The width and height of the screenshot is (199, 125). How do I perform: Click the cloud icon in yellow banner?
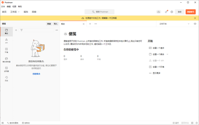coord(83,18)
